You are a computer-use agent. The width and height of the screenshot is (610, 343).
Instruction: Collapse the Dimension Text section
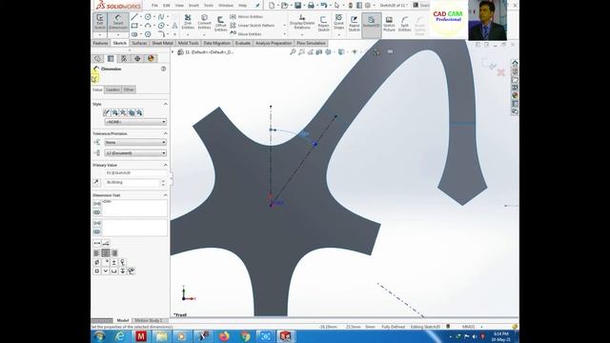[165, 195]
